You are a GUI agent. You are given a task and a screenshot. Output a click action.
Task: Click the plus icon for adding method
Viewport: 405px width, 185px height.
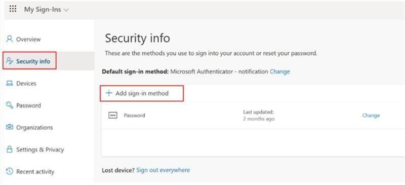tap(109, 93)
